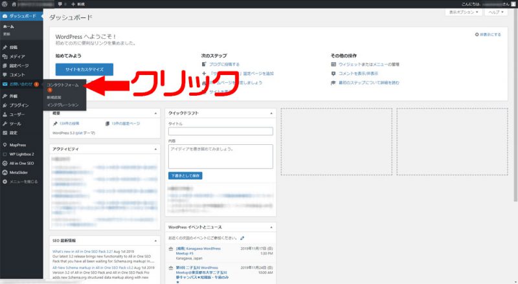Collapse menu with メニューを閉じる icon
This screenshot has height=284, width=518.
click(x=5, y=182)
